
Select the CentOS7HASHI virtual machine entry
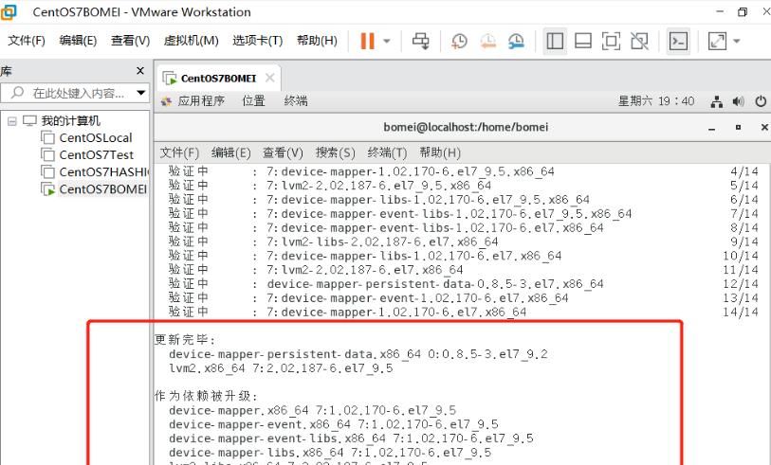coord(103,172)
